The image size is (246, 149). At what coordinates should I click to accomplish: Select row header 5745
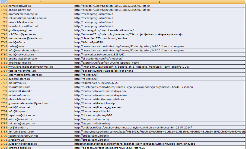point(4,34)
